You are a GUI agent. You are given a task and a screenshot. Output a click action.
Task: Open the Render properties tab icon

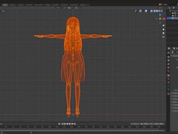click(x=168, y=57)
